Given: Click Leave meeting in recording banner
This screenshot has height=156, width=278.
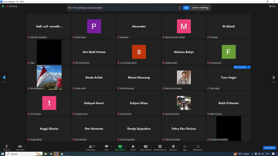Looking at the screenshot, I should pyautogui.click(x=200, y=8).
